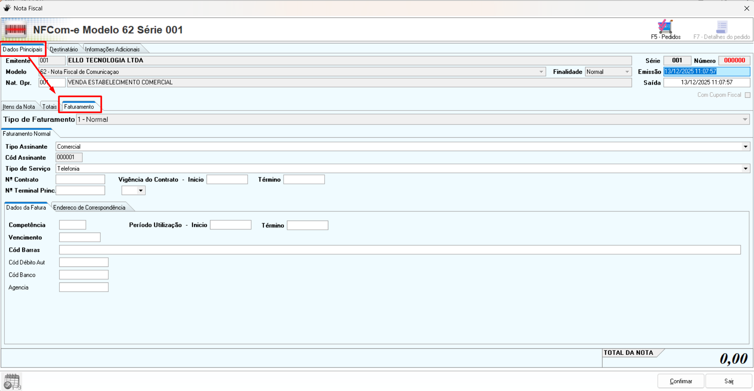Click the Nº Contrato input field
Viewport: 754px width, 391px height.
(80, 180)
